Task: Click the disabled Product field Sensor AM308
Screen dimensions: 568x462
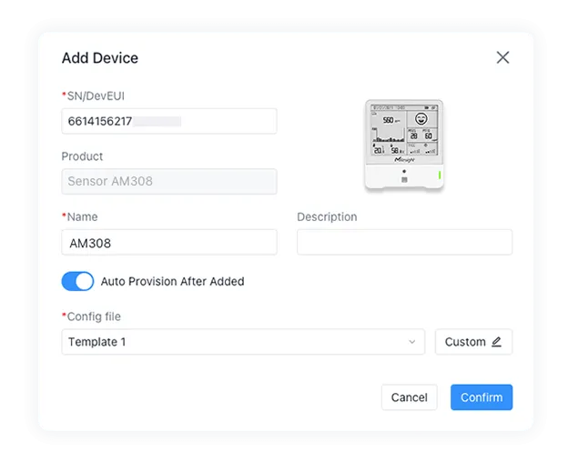Action: tap(168, 181)
